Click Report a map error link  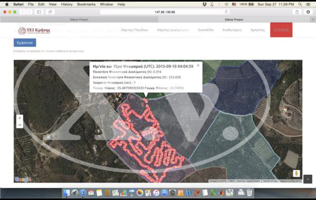click(x=290, y=181)
